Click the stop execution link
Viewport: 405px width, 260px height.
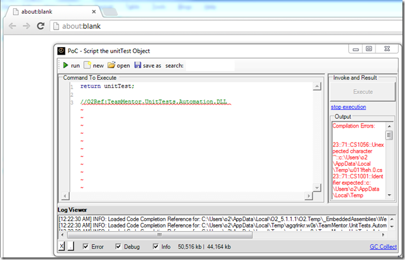click(348, 107)
